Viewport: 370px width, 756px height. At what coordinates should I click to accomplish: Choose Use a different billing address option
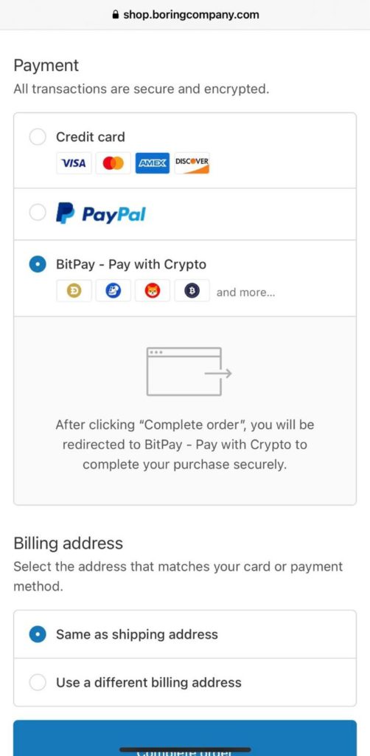coord(185,682)
